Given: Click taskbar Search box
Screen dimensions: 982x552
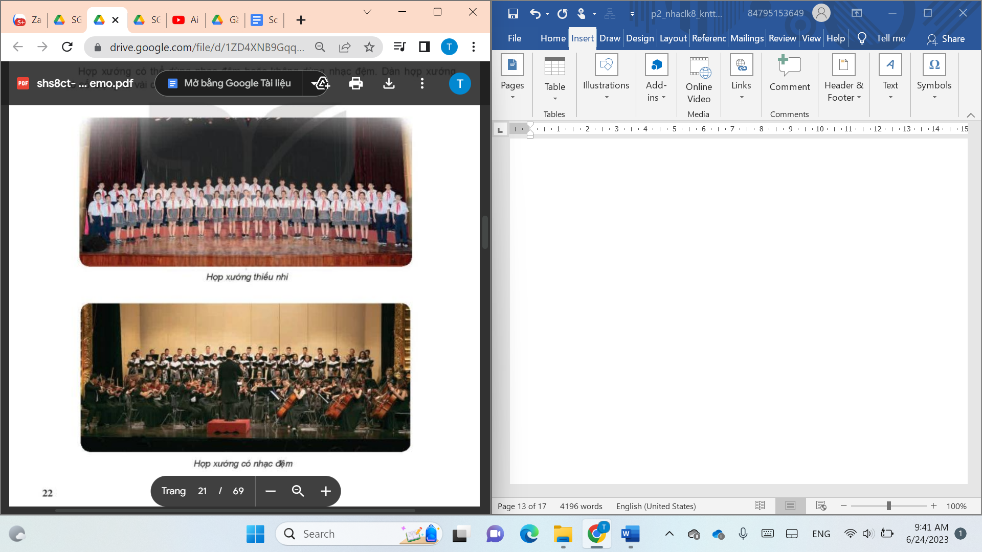Looking at the screenshot, I should (x=358, y=534).
